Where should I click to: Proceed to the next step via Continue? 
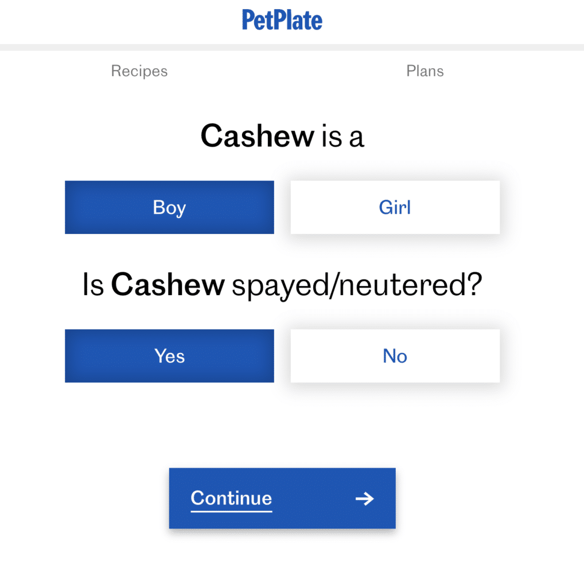click(x=282, y=498)
